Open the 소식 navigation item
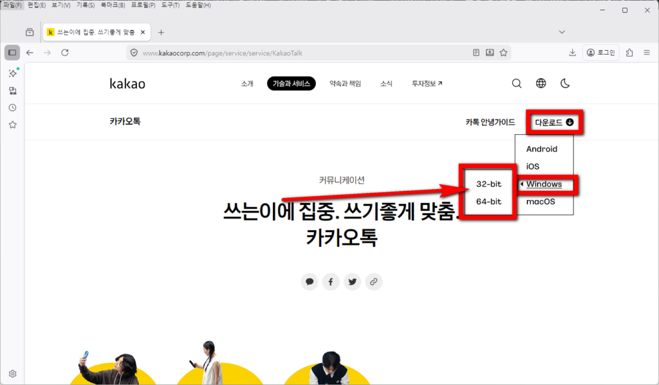Screen dimensions: 659x385 click(x=386, y=84)
